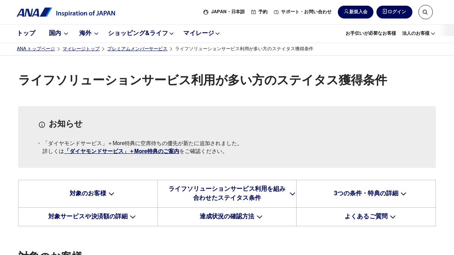Screen dimensions: 454x255
Task: Open the ショッピング&ライフ menu
Action: pos(141,33)
